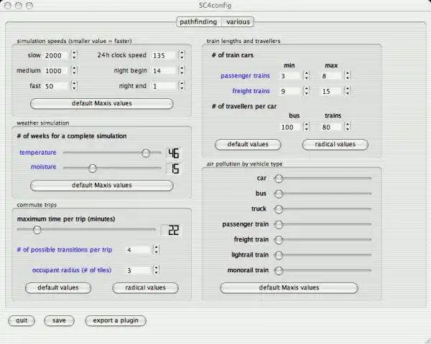Click the bus travellers per car field
Viewport: 431px width, 344px height.
pyautogui.click(x=290, y=128)
